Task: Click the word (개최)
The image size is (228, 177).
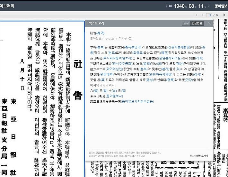Action: click(199, 58)
